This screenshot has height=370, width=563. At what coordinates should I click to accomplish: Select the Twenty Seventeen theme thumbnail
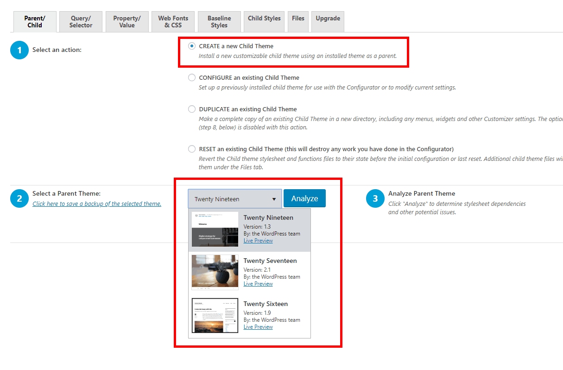215,272
